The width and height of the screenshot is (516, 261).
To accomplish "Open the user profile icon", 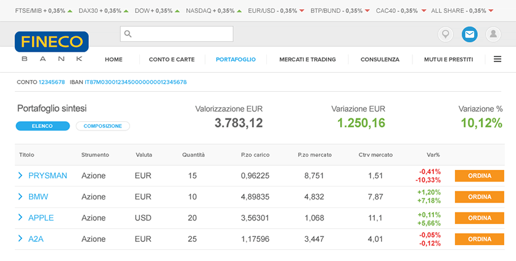I will tap(493, 34).
